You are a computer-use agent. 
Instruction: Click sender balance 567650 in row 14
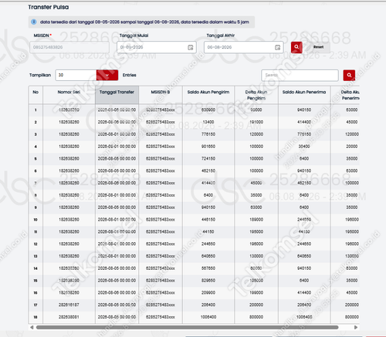[x=208, y=268]
